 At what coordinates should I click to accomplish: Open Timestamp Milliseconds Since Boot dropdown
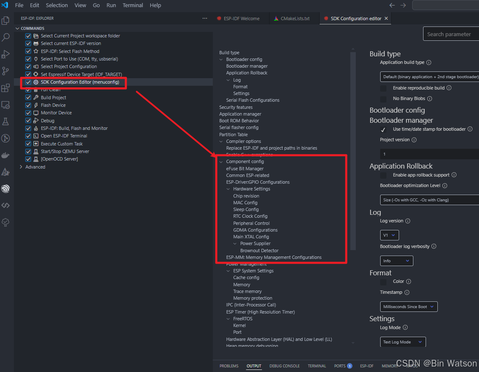pyautogui.click(x=408, y=307)
